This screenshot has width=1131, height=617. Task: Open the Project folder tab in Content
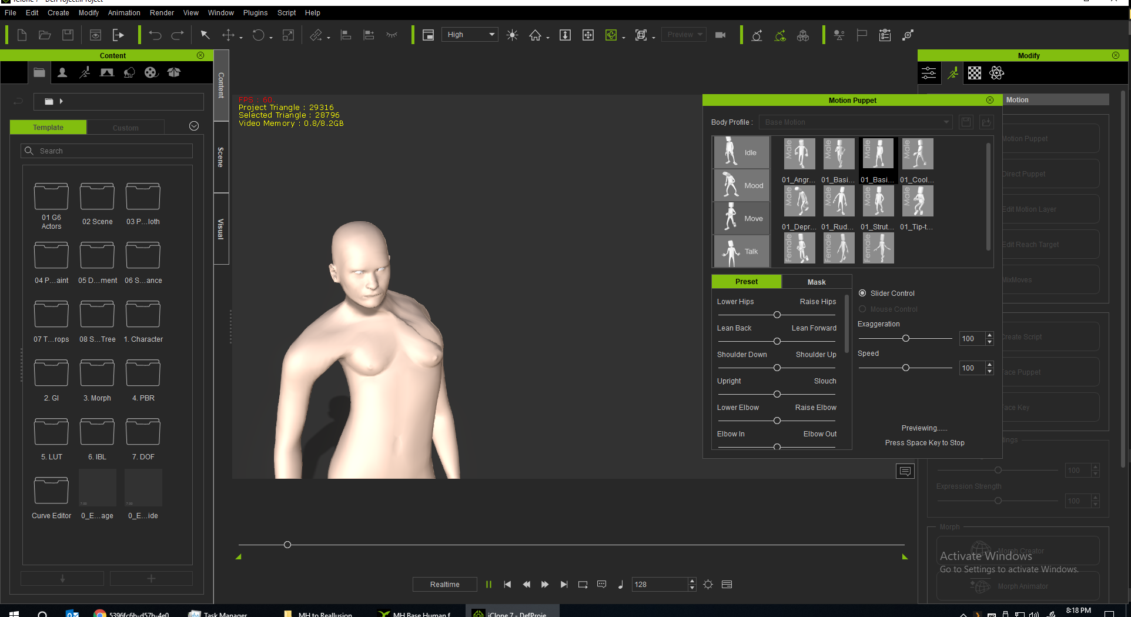[39, 72]
